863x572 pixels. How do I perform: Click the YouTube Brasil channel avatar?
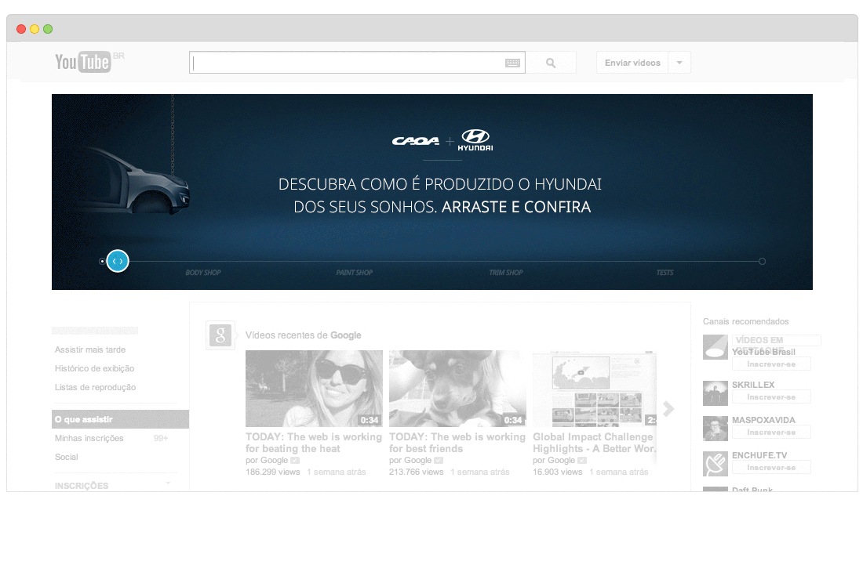[716, 347]
